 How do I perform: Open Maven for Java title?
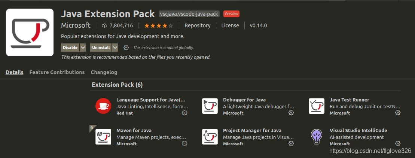(134, 130)
